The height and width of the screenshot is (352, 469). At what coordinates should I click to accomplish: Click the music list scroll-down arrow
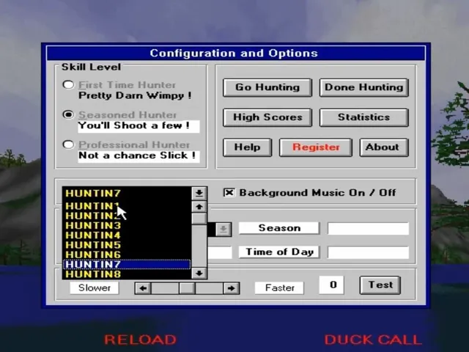pos(199,274)
